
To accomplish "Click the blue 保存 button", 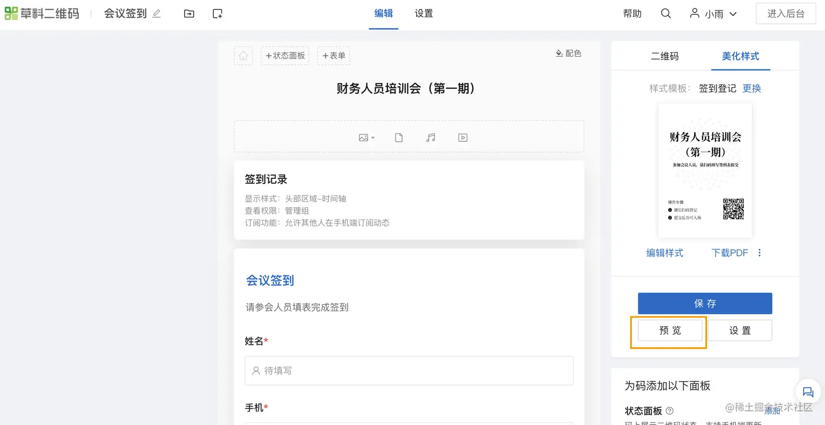I will (705, 303).
